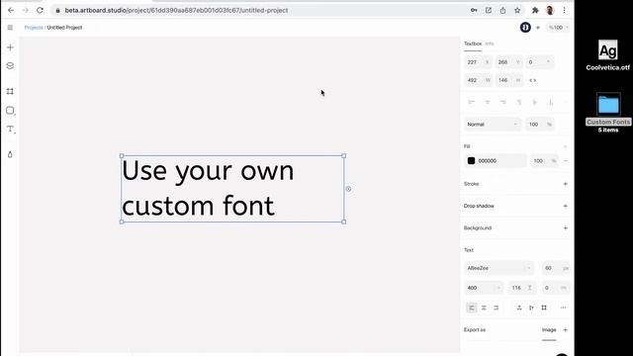Screen dimensions: 633x356
Task: Align selection to right edge
Action: point(503,103)
